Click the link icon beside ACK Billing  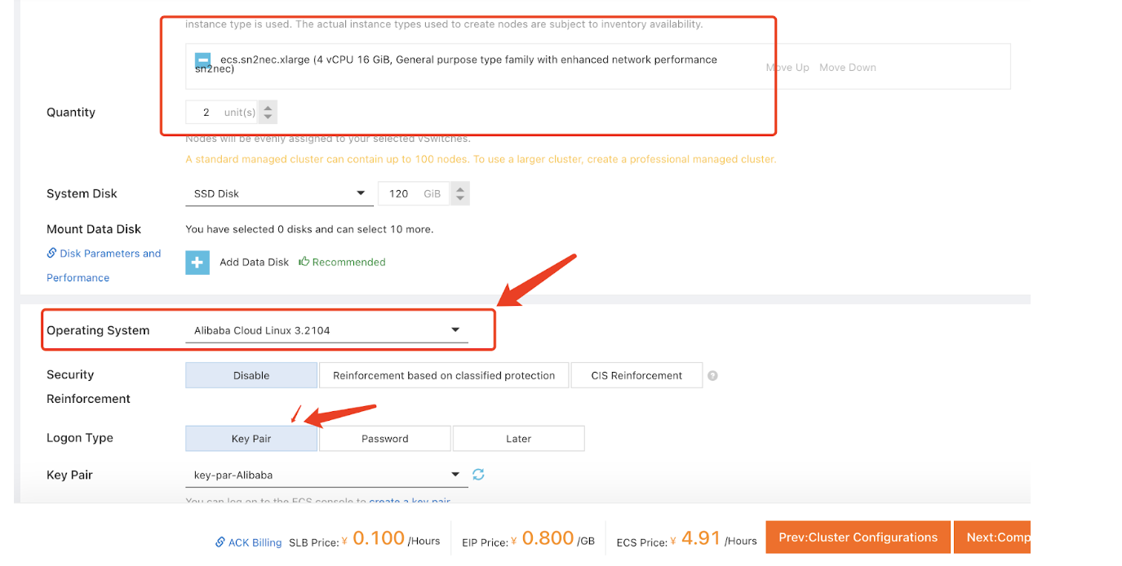coord(220,542)
